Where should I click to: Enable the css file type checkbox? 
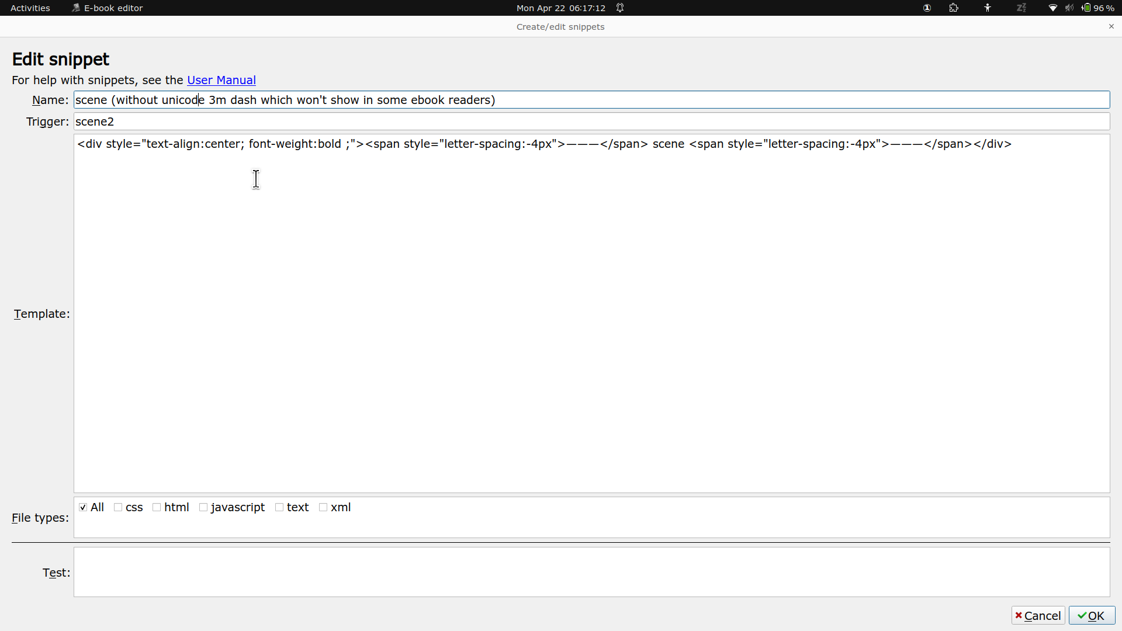119,507
